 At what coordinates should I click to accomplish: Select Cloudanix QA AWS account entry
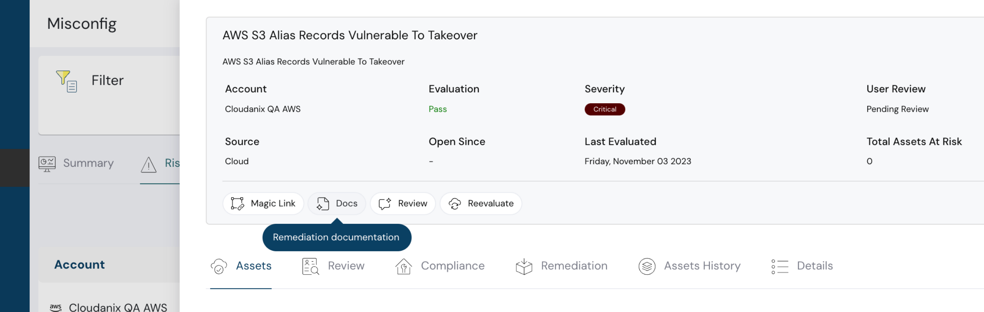coord(117,307)
